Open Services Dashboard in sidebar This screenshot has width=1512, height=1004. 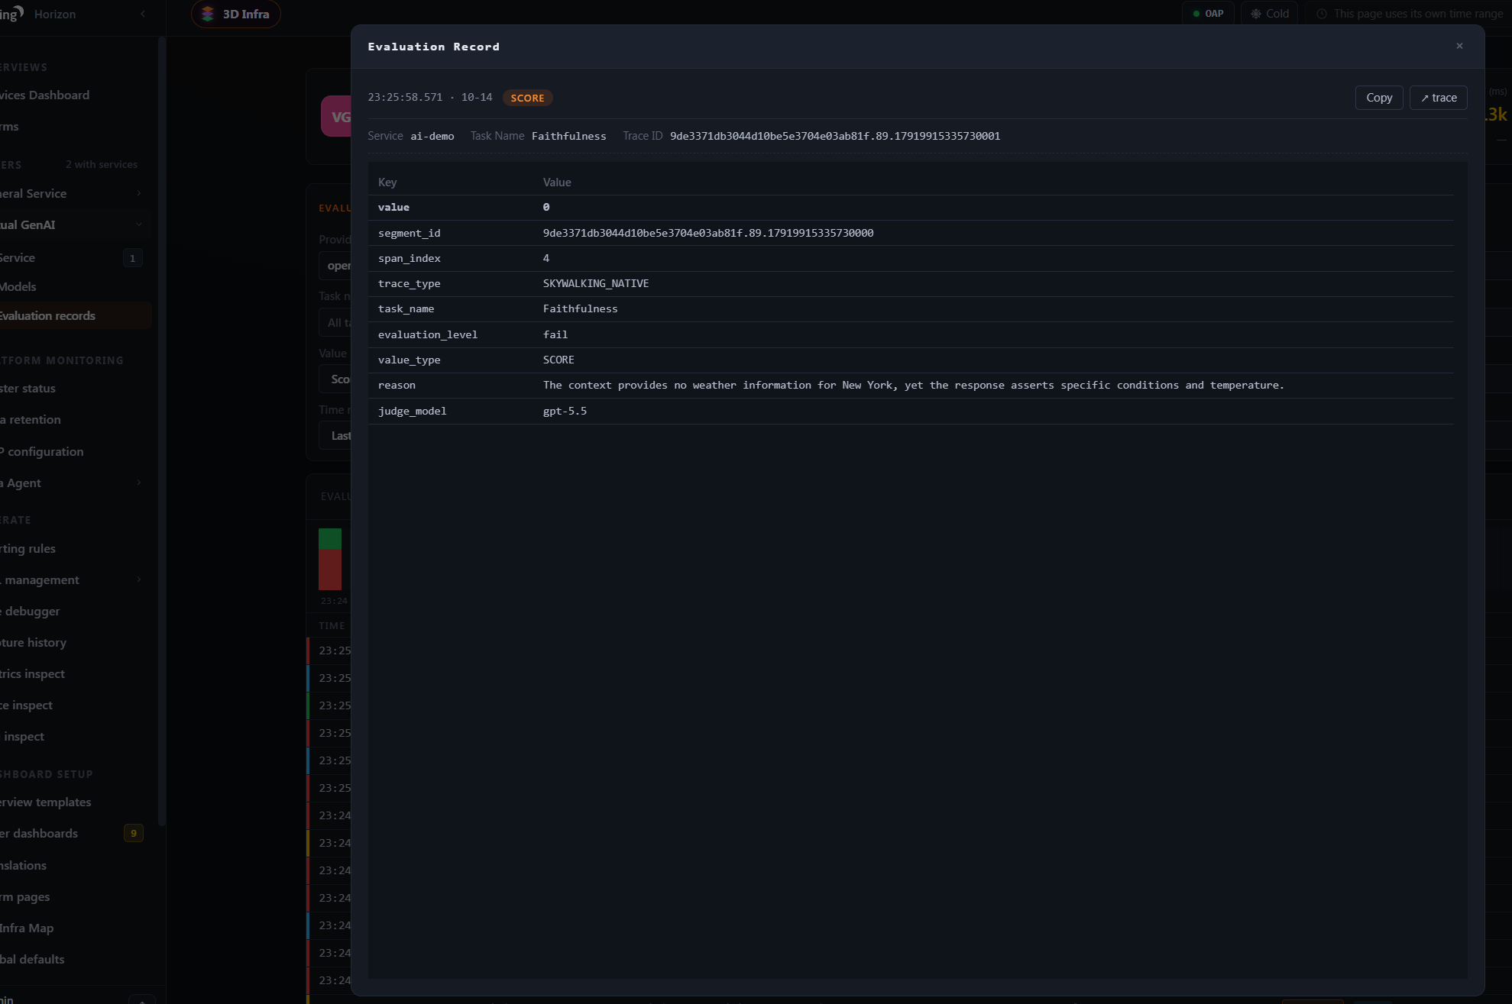click(44, 95)
